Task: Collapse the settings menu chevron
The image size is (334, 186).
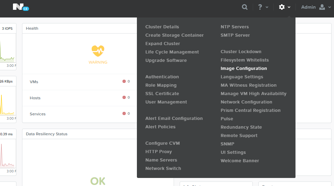Action: pyautogui.click(x=289, y=7)
